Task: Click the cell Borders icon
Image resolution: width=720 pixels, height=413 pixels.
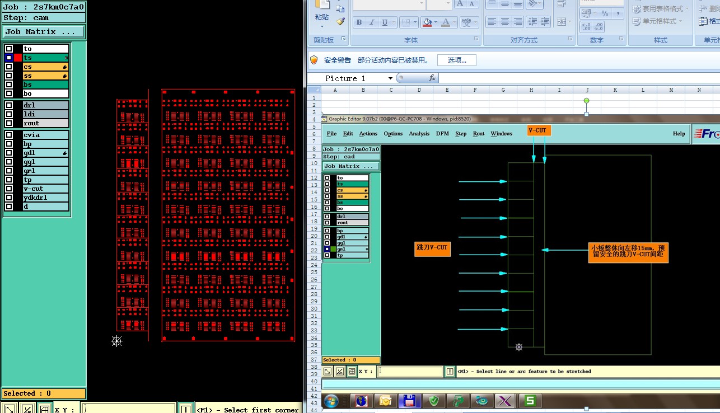Action: pyautogui.click(x=405, y=22)
